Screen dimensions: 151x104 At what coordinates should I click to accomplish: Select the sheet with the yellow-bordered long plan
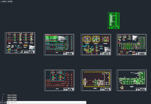click(x=96, y=80)
